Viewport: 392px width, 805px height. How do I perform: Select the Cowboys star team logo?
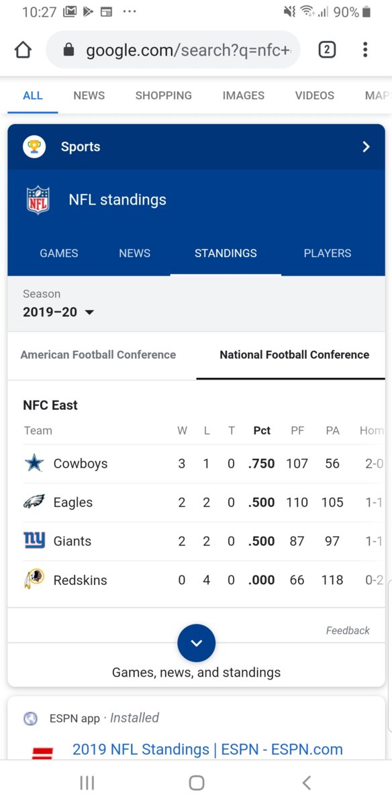34,463
